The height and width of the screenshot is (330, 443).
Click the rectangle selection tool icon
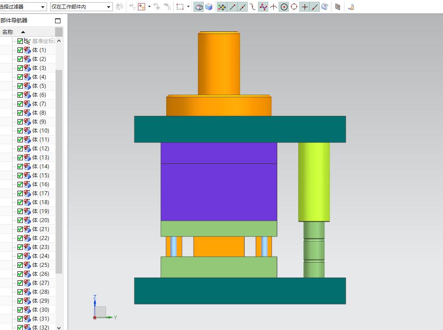tap(180, 7)
